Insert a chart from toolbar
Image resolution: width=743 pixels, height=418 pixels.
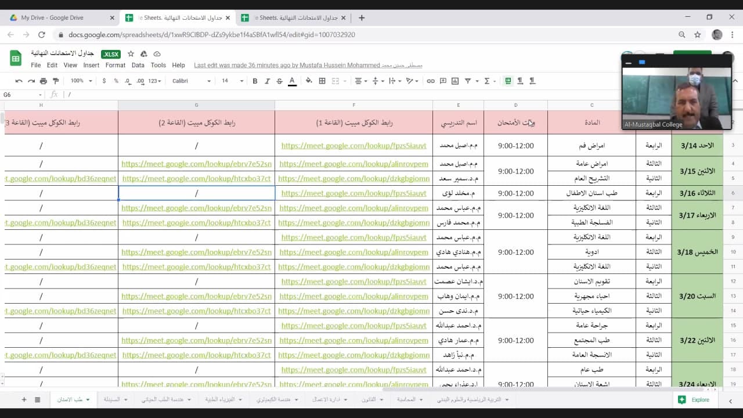point(455,81)
